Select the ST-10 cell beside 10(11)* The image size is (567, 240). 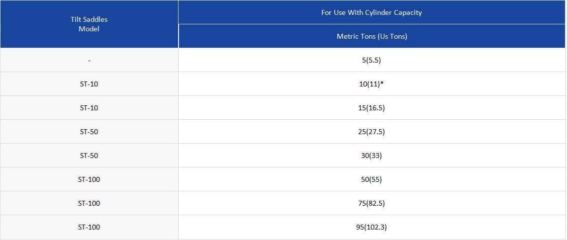pyautogui.click(x=89, y=84)
